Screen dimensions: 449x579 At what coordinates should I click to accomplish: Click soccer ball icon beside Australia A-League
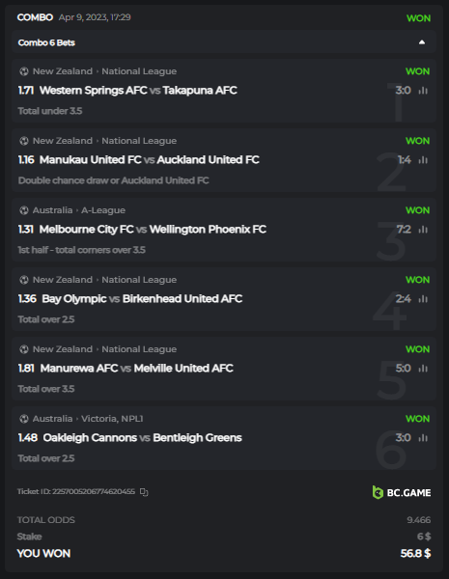[24, 210]
